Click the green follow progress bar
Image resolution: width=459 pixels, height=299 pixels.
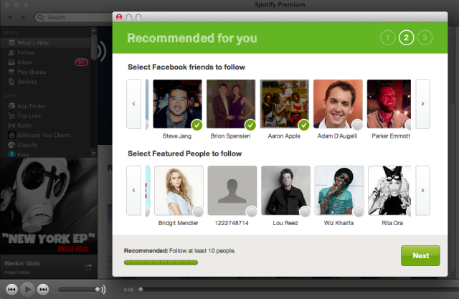point(161,262)
